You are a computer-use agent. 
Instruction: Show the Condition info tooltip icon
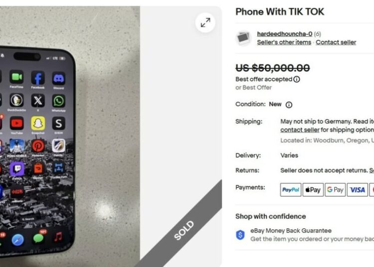pos(289,105)
